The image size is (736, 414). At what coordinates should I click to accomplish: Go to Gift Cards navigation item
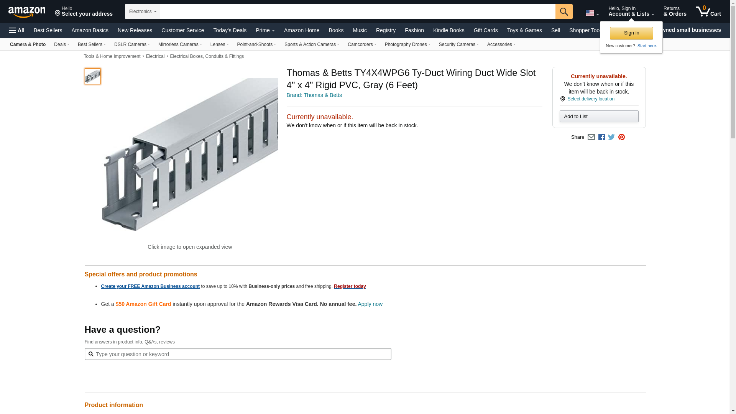(x=485, y=30)
